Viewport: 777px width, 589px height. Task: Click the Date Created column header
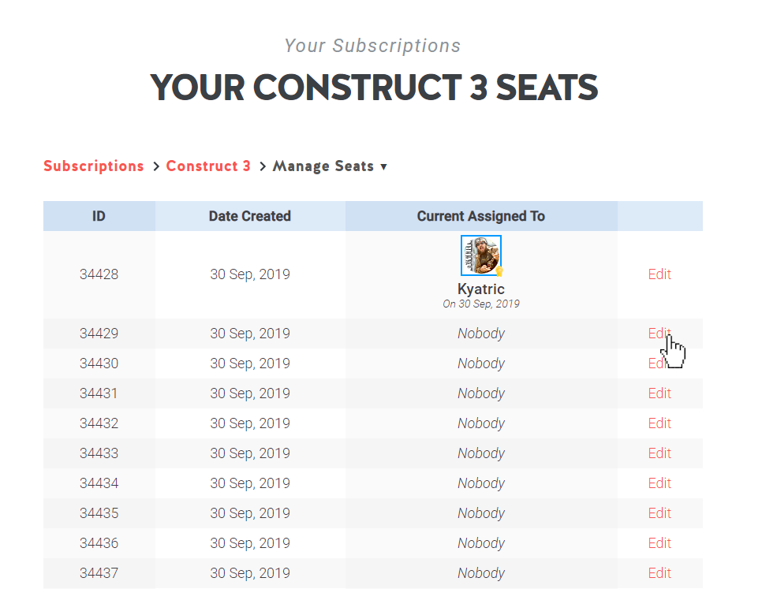(x=250, y=216)
